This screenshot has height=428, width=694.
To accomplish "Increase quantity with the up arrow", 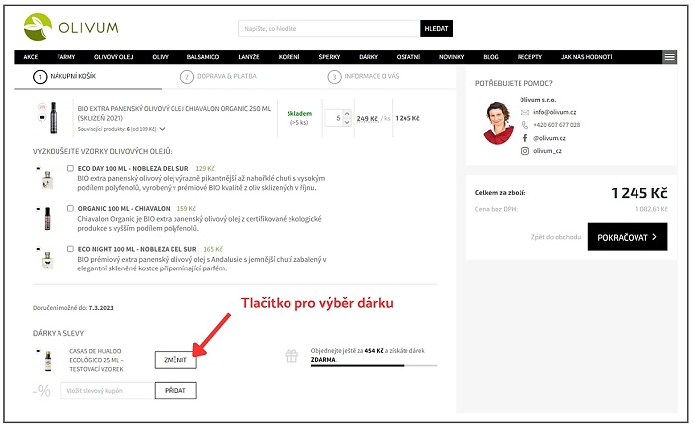I will click(347, 114).
